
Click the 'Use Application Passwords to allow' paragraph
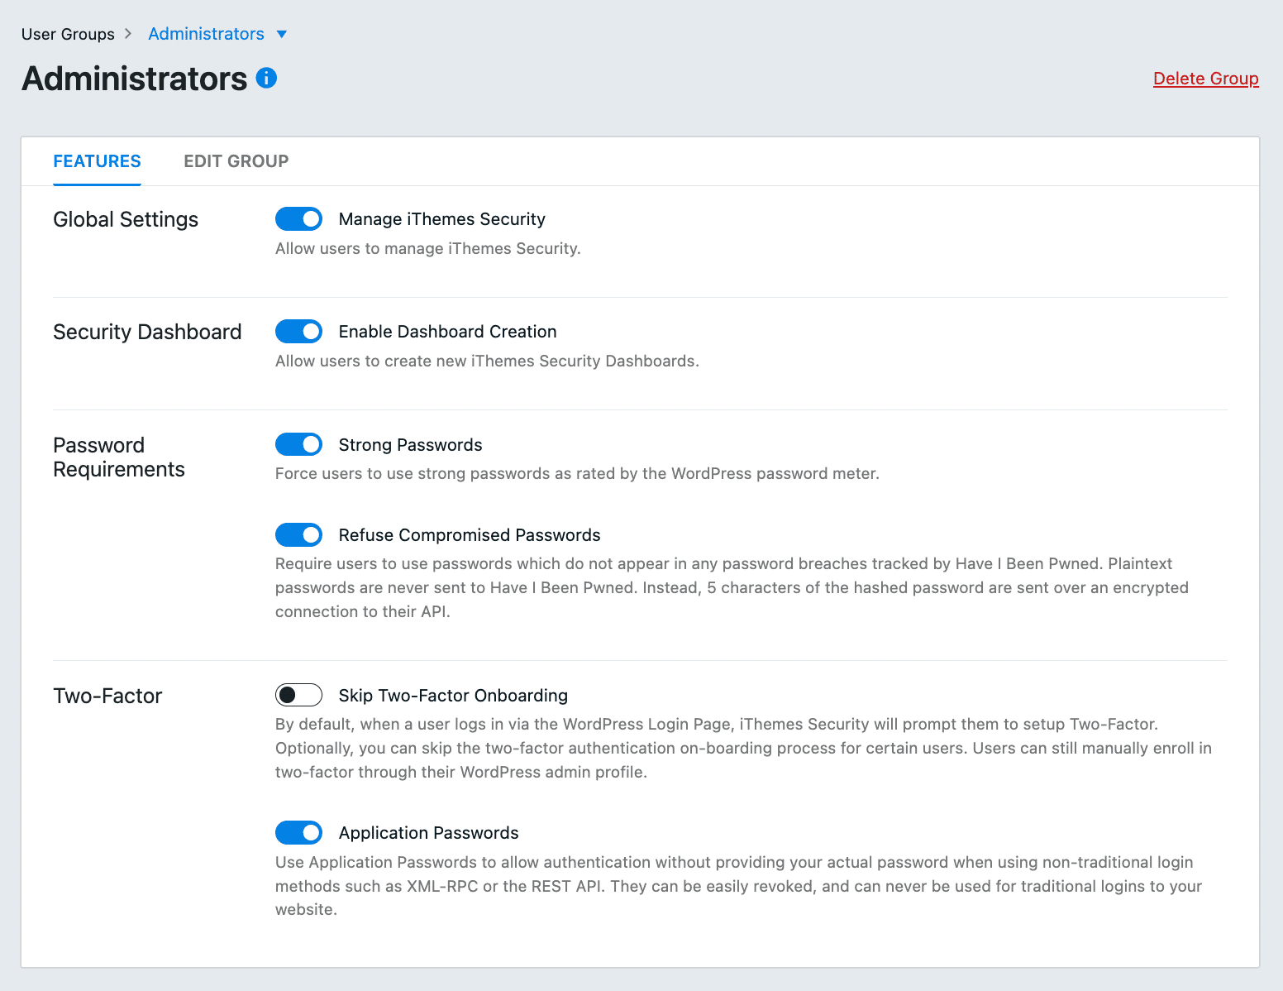(x=738, y=886)
